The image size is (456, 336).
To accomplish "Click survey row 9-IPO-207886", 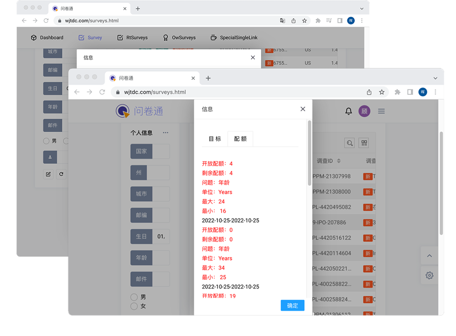I will tap(344, 222).
